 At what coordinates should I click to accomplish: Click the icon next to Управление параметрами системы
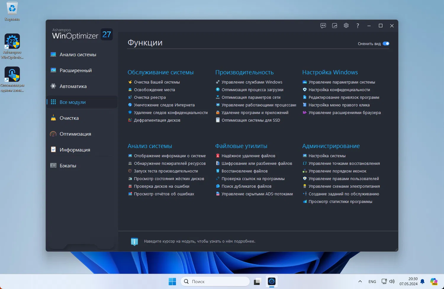(305, 82)
